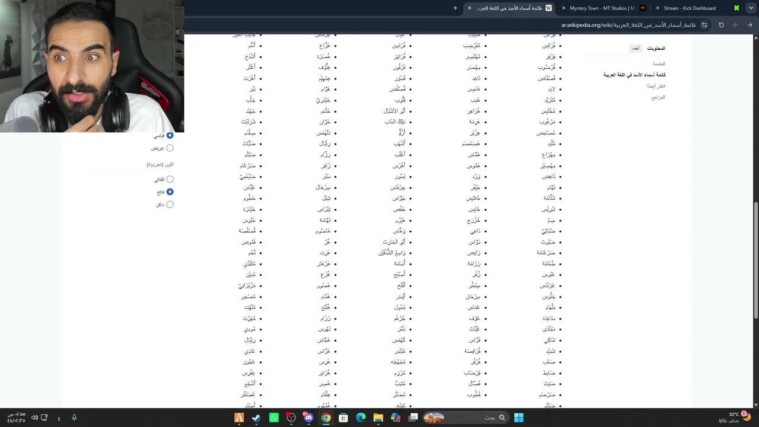Jump to انظر أيضًا section in contents

[656, 86]
